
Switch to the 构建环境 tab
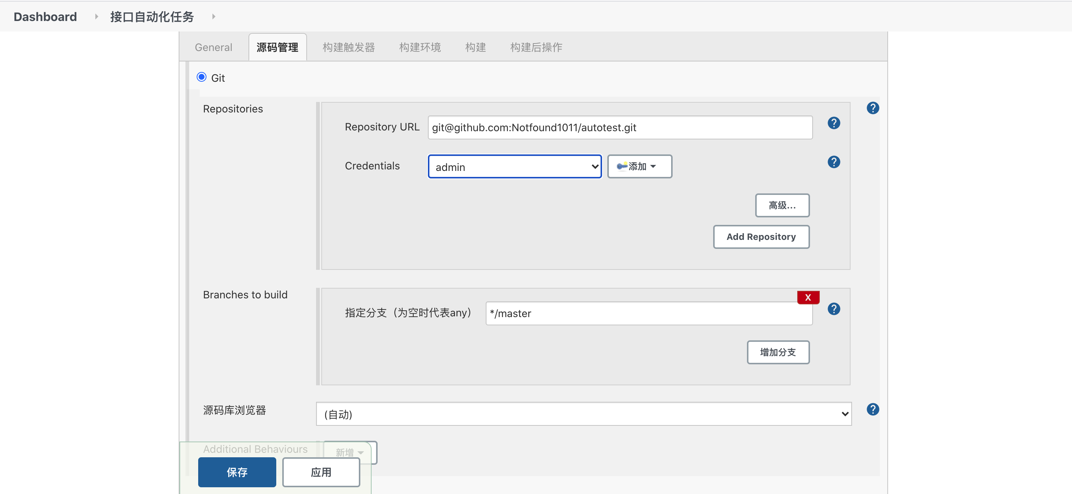point(420,47)
